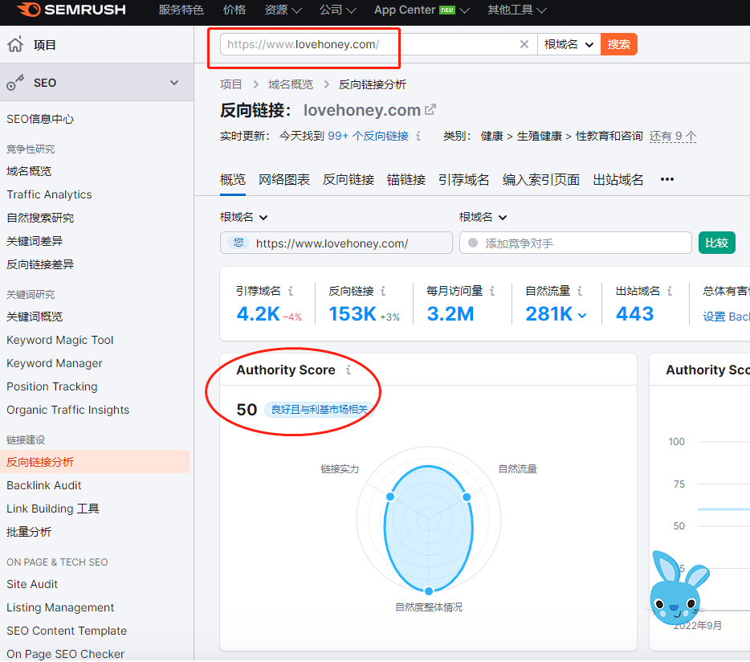Open the more tabs ellipsis menu
Viewport: 750px width, 662px height.
[667, 179]
